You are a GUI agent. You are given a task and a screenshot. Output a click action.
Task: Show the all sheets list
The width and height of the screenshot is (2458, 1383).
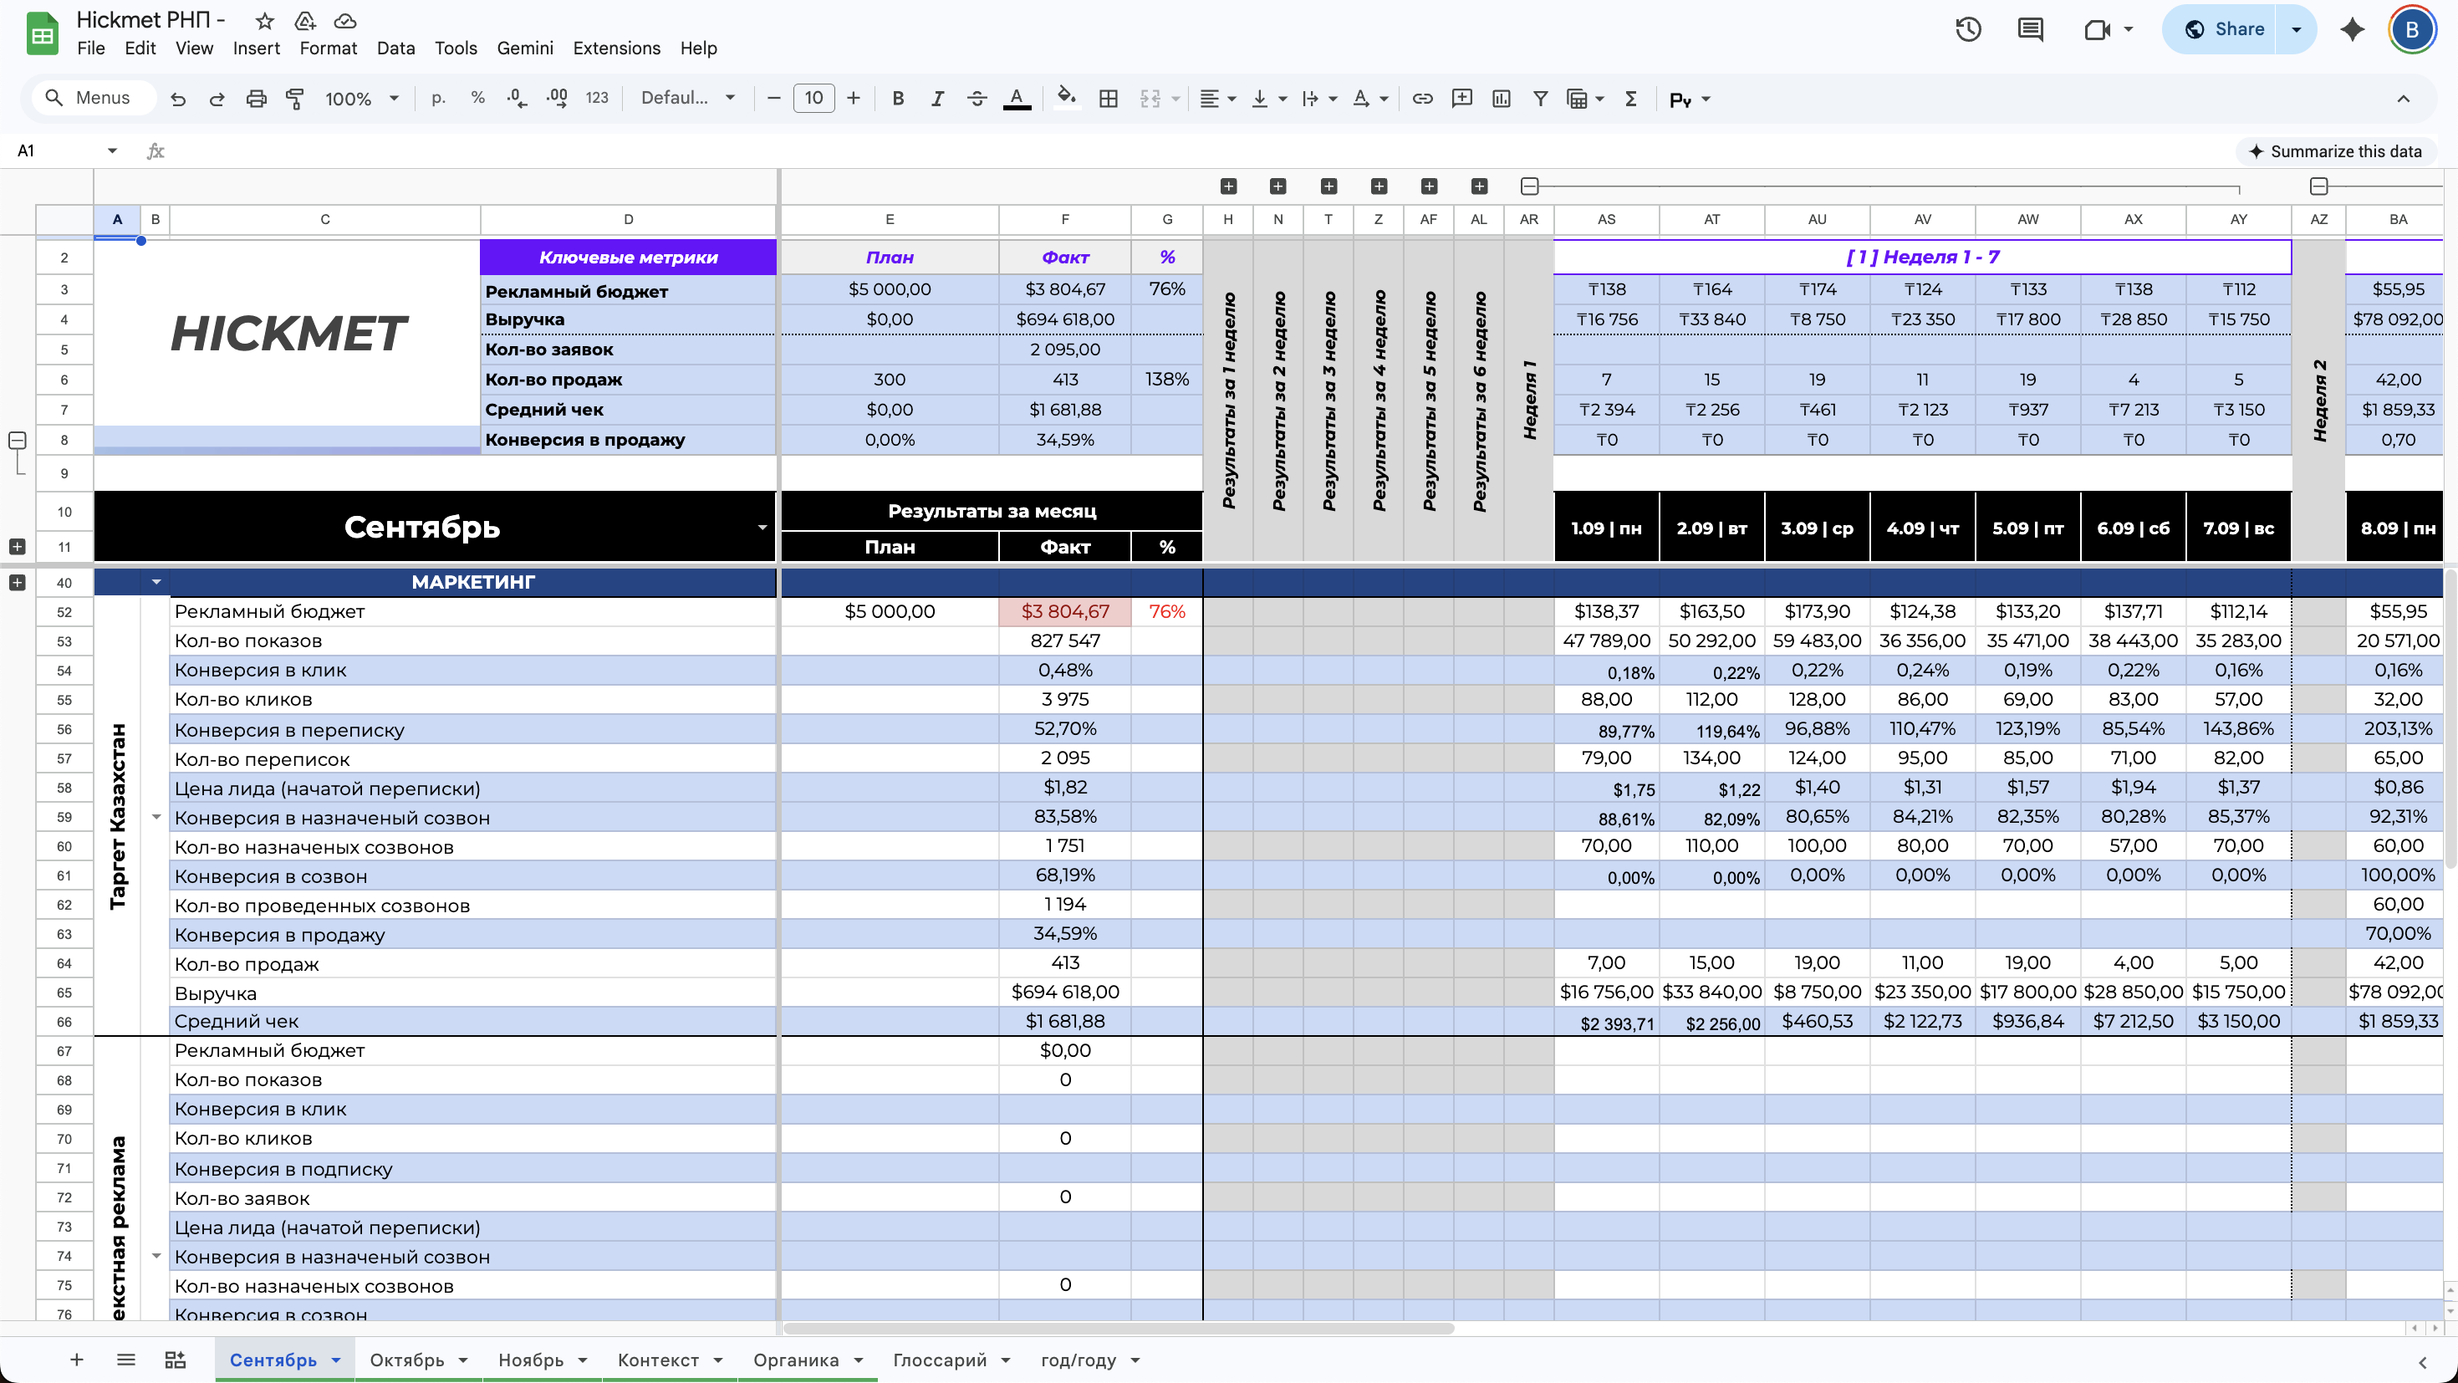pos(126,1360)
